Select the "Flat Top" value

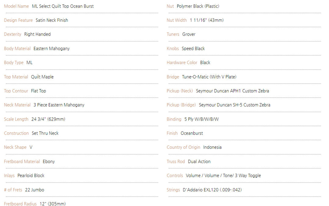(x=39, y=91)
